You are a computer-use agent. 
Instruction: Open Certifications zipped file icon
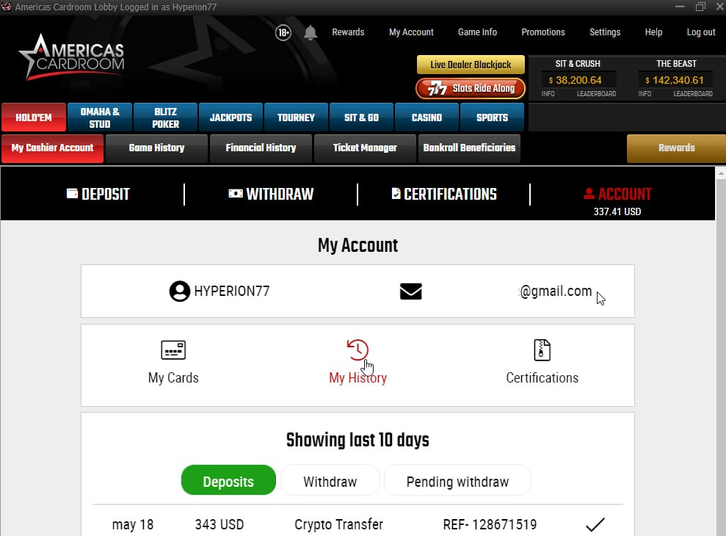542,350
